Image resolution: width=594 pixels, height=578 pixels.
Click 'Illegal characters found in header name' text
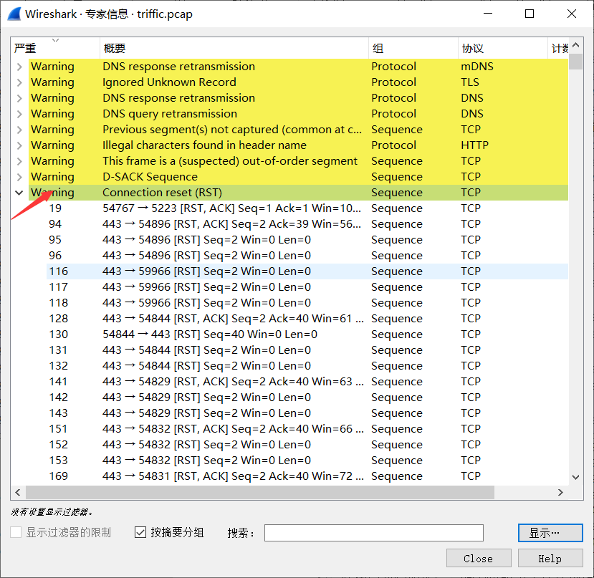(204, 145)
